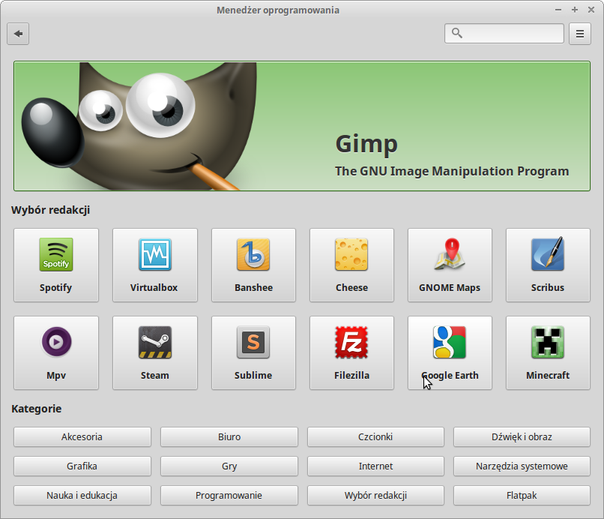Open the Filezilla app tile
Screen dimensions: 604x519
[351, 352]
